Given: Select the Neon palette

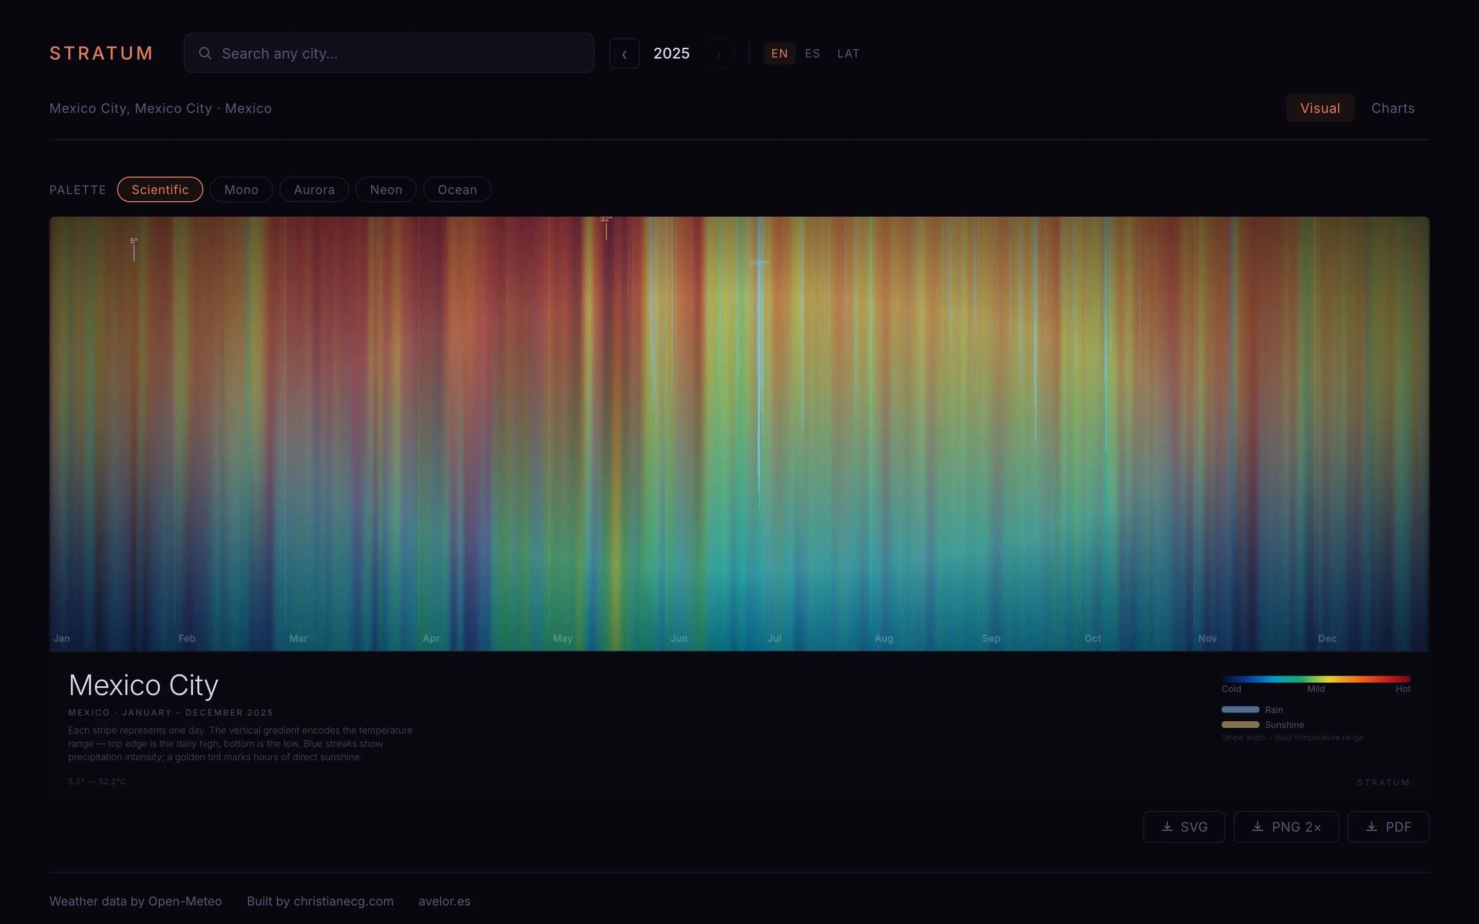Looking at the screenshot, I should click(386, 189).
